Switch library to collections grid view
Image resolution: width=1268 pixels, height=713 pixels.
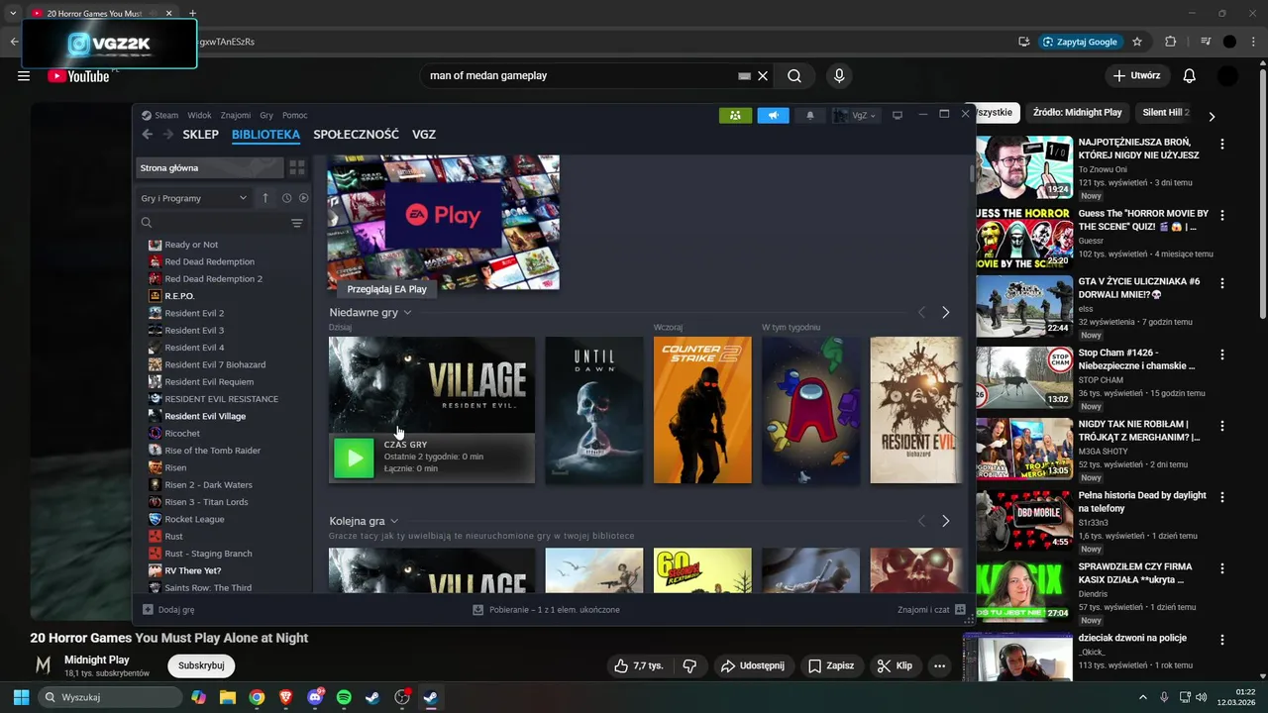(x=296, y=167)
